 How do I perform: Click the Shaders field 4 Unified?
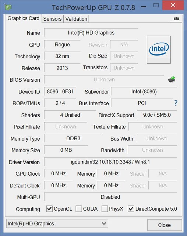(70, 115)
